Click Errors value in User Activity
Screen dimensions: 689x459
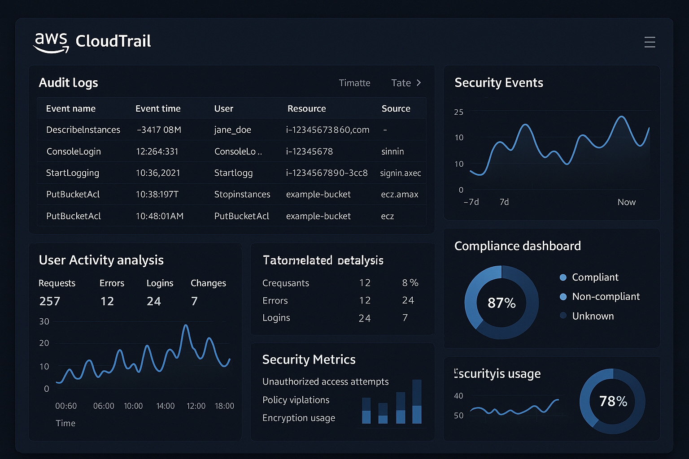pos(107,301)
